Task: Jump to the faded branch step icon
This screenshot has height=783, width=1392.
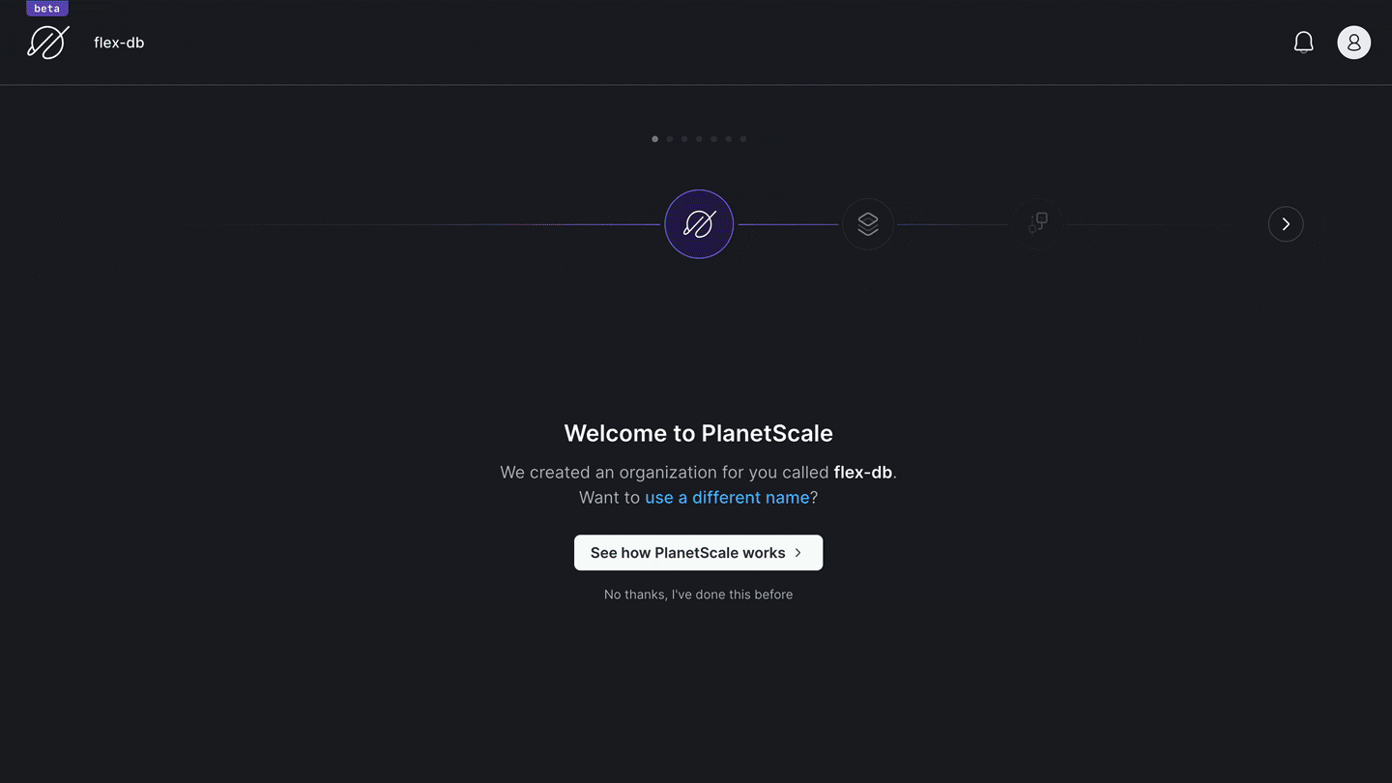Action: point(1038,224)
